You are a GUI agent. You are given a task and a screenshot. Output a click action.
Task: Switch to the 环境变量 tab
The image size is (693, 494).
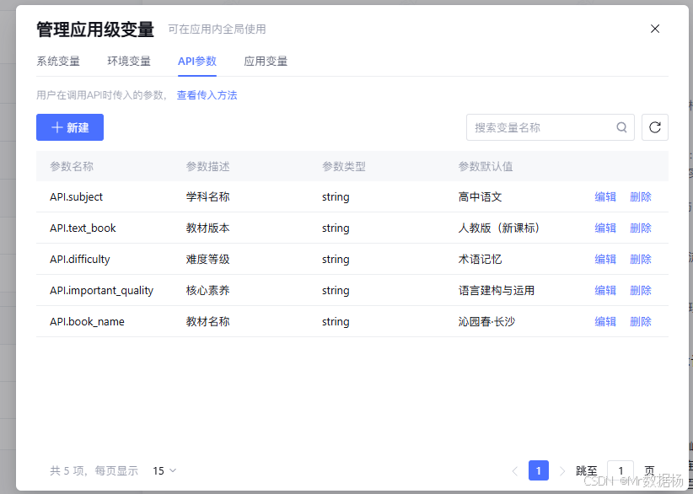[129, 61]
